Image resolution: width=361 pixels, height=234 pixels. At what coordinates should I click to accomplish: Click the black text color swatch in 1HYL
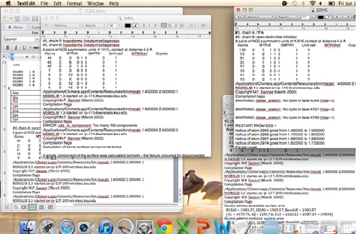point(128,25)
